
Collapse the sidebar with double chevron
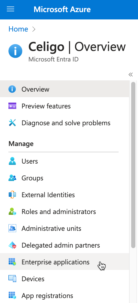[131, 75]
